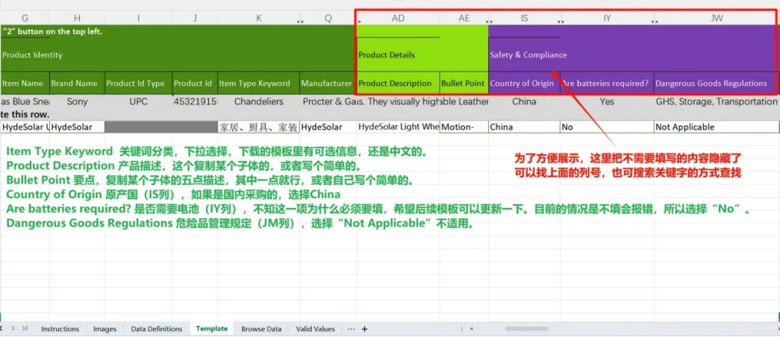Click the horizontal scrollbar left arrow

[467, 329]
